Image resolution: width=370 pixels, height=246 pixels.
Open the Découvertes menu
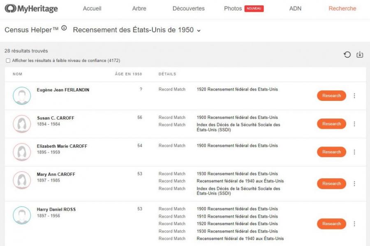pos(189,9)
